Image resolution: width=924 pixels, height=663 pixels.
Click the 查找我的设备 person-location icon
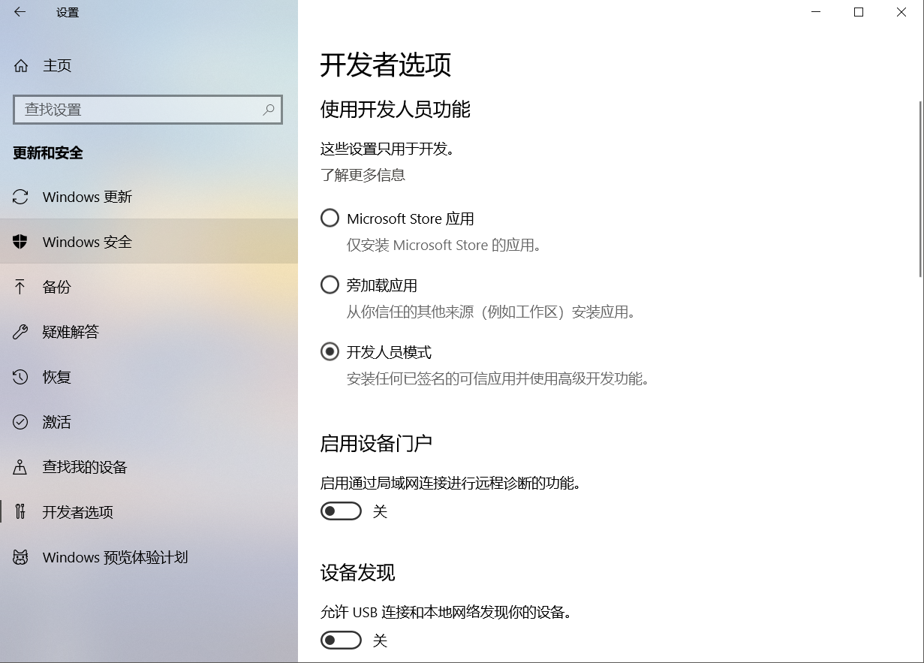(20, 467)
